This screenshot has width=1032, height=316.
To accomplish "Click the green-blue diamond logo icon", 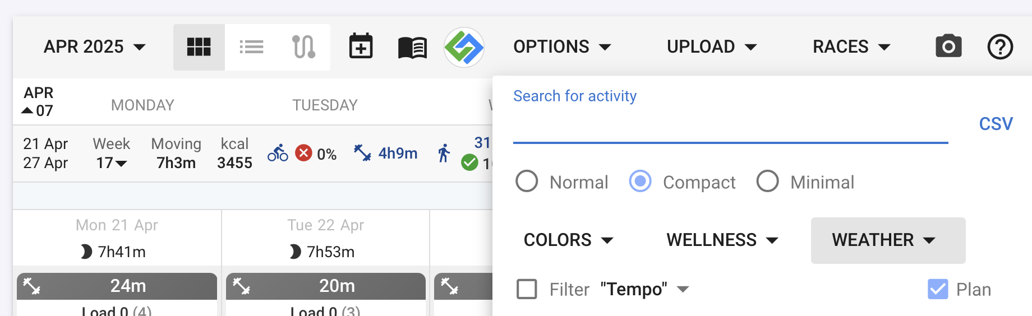I will click(x=464, y=47).
